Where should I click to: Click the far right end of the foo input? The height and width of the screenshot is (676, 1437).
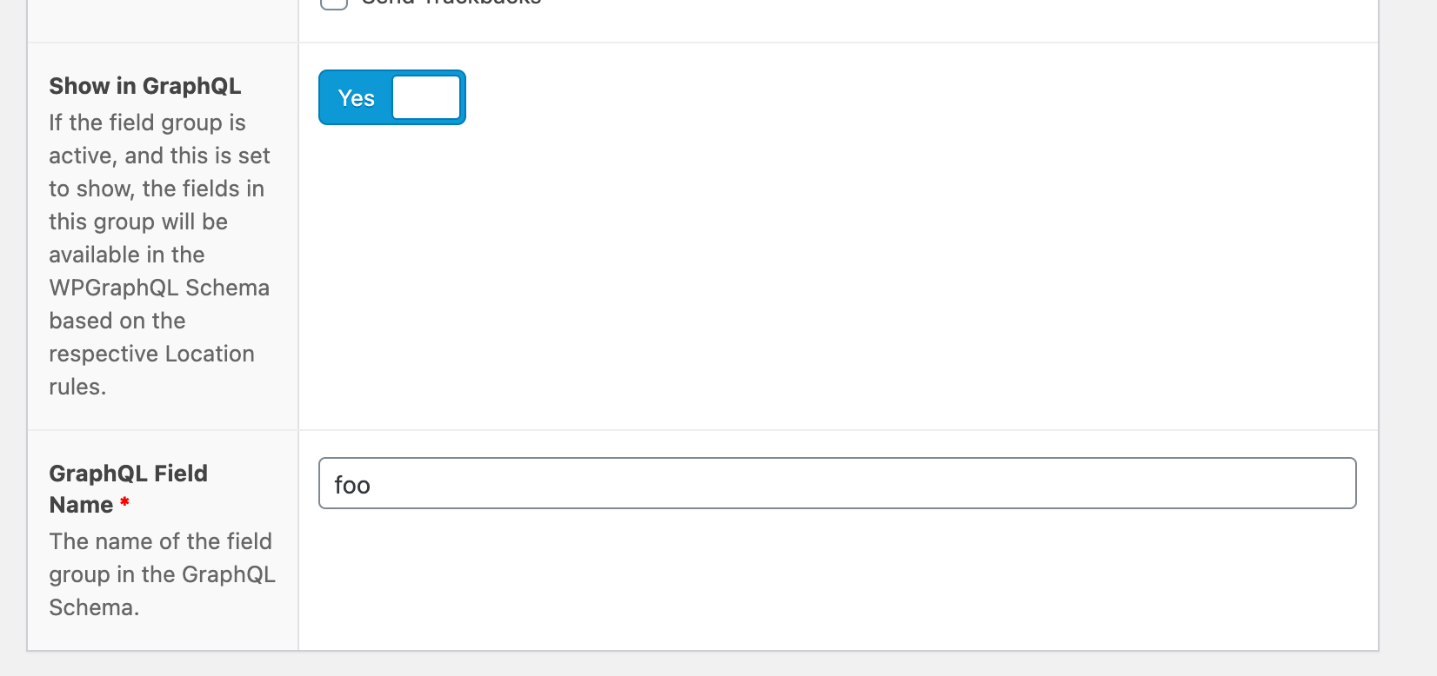[x=1340, y=483]
